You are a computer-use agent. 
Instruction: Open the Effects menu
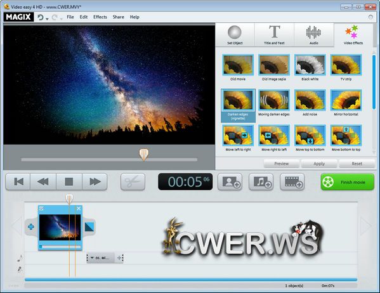(x=100, y=17)
